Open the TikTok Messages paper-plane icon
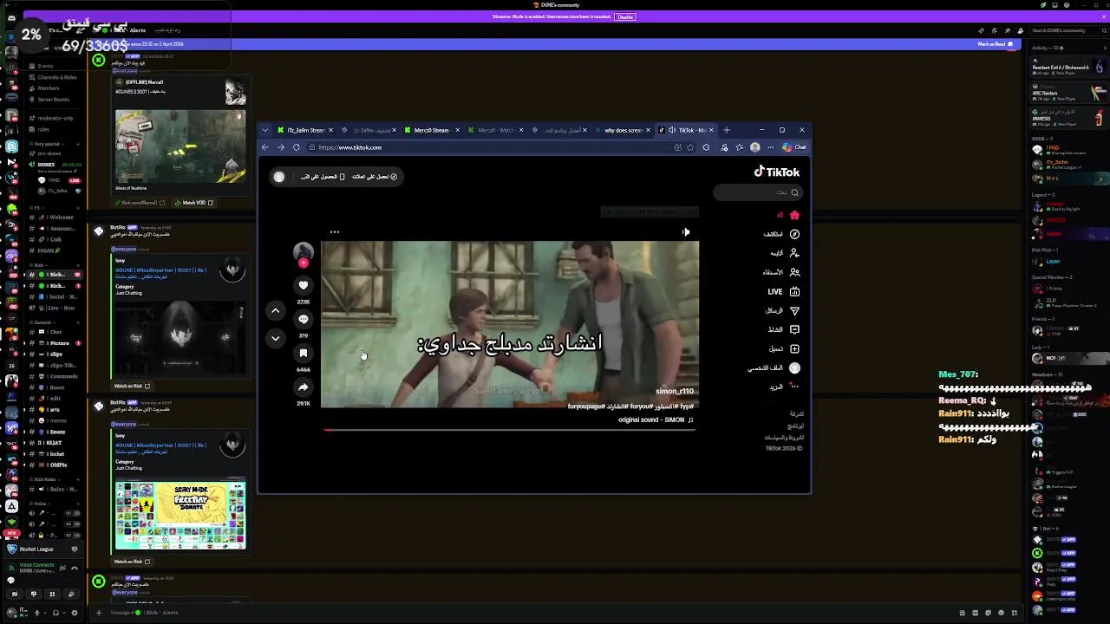Image resolution: width=1110 pixels, height=624 pixels. pyautogui.click(x=794, y=310)
